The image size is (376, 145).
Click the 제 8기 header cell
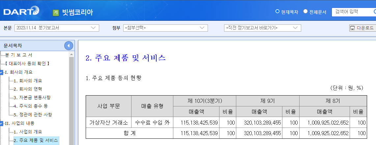(x=333, y=101)
